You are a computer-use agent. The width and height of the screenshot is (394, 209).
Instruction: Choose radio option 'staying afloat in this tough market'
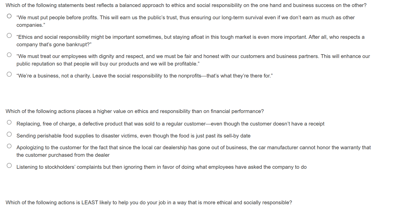click(9, 35)
